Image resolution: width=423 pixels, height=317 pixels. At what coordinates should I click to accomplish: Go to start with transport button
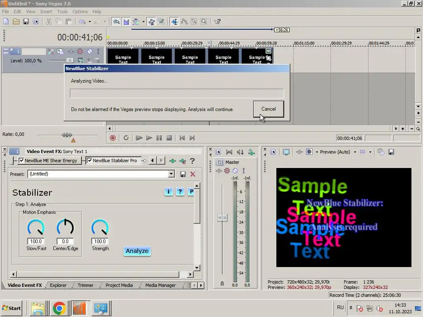[182, 138]
